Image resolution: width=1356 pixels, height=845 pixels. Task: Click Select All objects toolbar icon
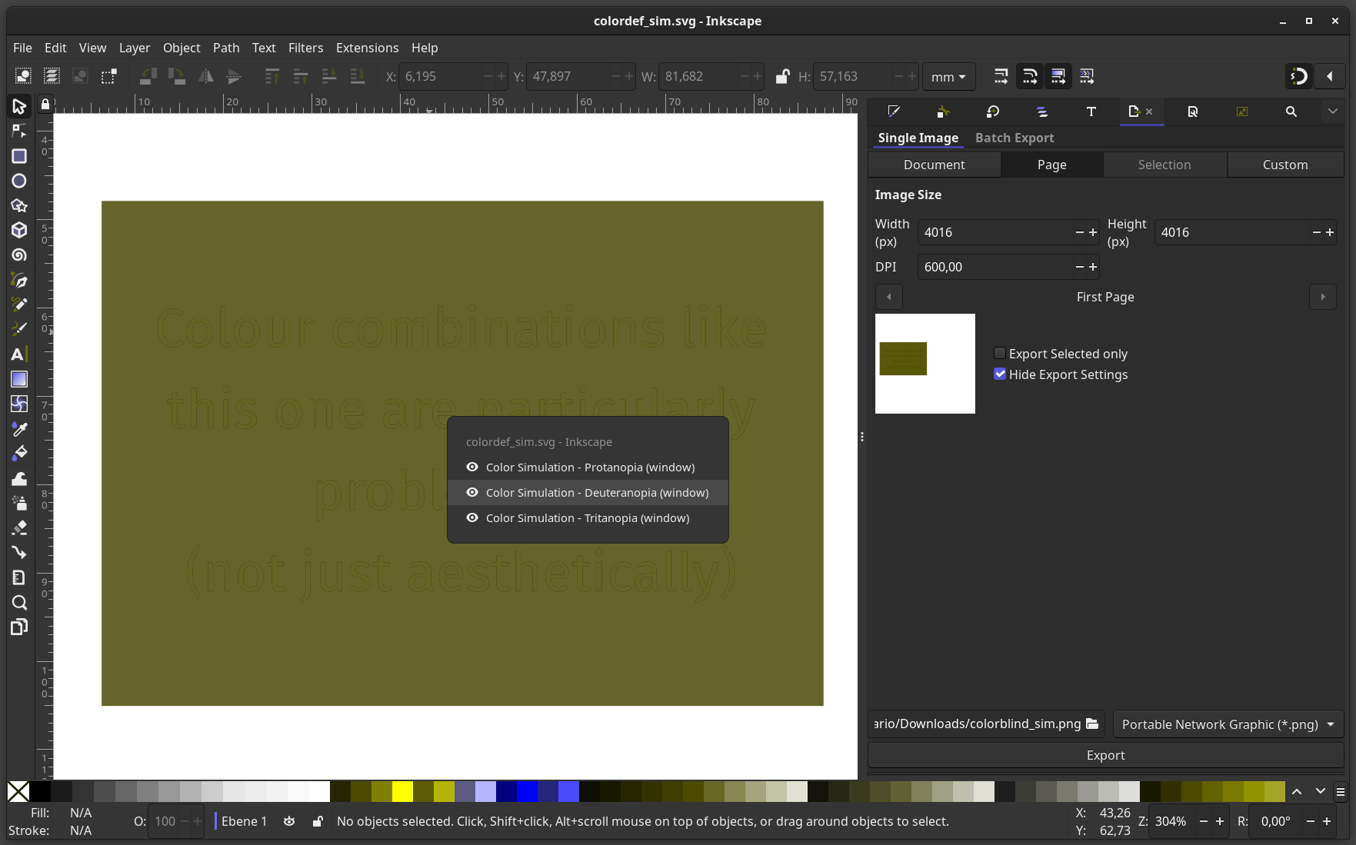point(23,76)
